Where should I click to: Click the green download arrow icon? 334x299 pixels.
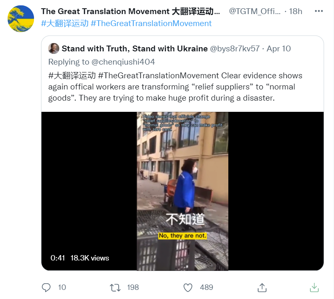coord(314,287)
